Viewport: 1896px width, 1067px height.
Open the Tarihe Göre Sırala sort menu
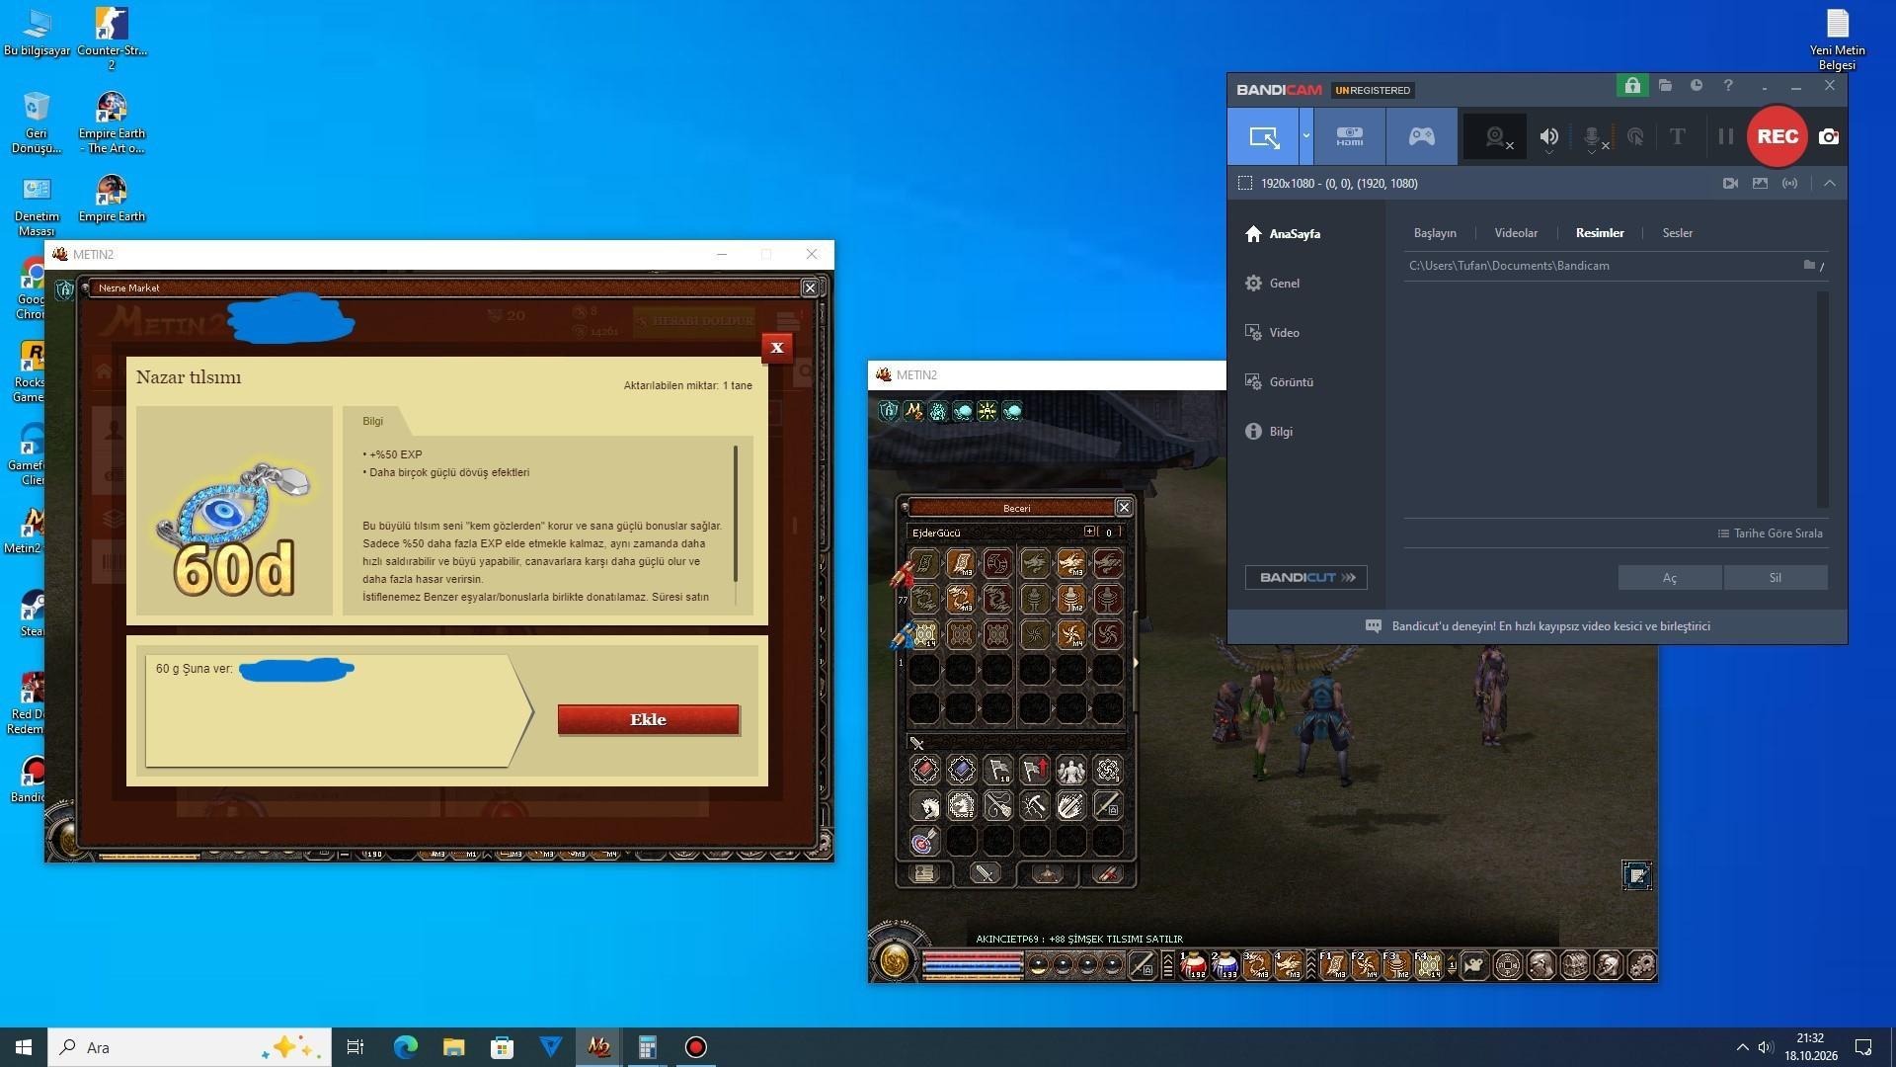[1770, 533]
